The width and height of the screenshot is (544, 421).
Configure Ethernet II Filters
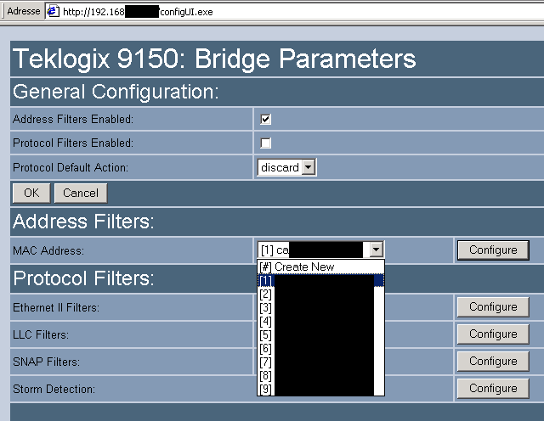(493, 306)
